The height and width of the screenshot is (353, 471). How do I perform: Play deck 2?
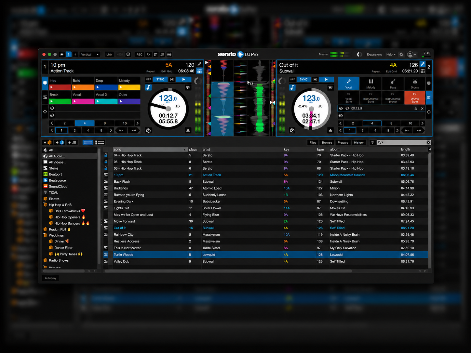point(326,79)
